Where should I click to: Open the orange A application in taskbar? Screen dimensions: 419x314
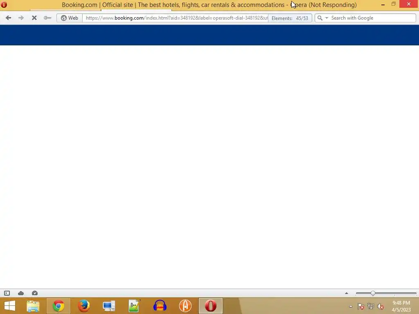(x=185, y=306)
